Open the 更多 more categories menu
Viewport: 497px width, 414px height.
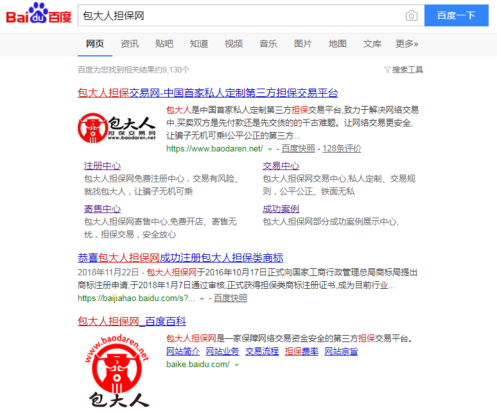tap(406, 44)
